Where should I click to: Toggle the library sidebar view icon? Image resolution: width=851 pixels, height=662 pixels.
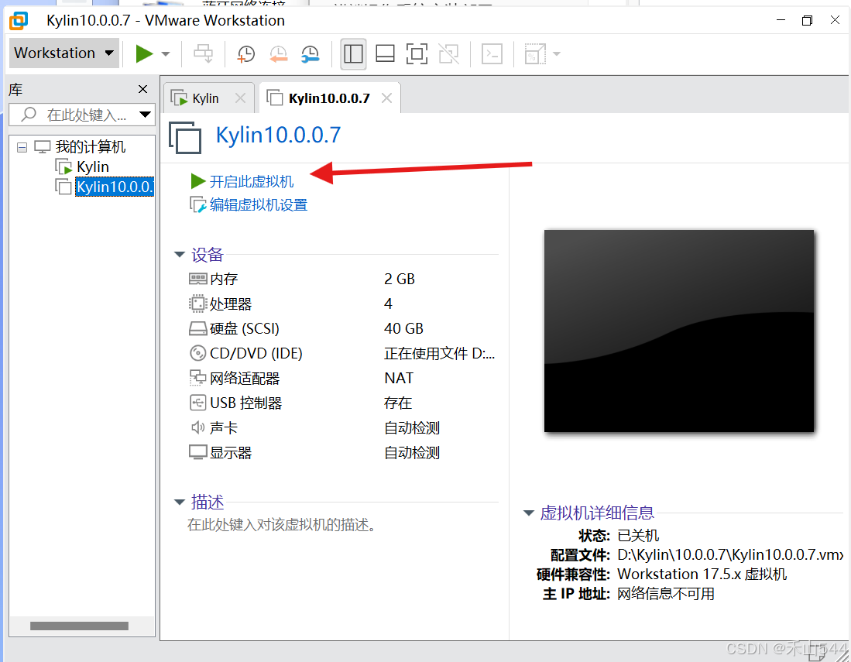coord(353,53)
